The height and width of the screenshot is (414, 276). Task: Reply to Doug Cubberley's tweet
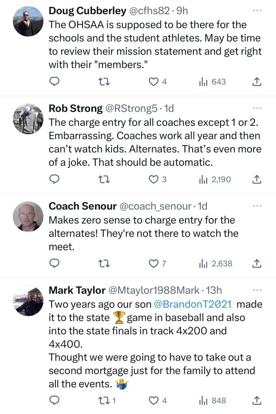tap(55, 82)
